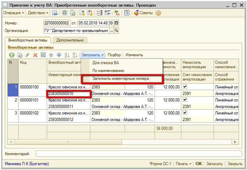The image size is (247, 170).
Task: Open the Операция dropdown menu
Action: point(14,13)
